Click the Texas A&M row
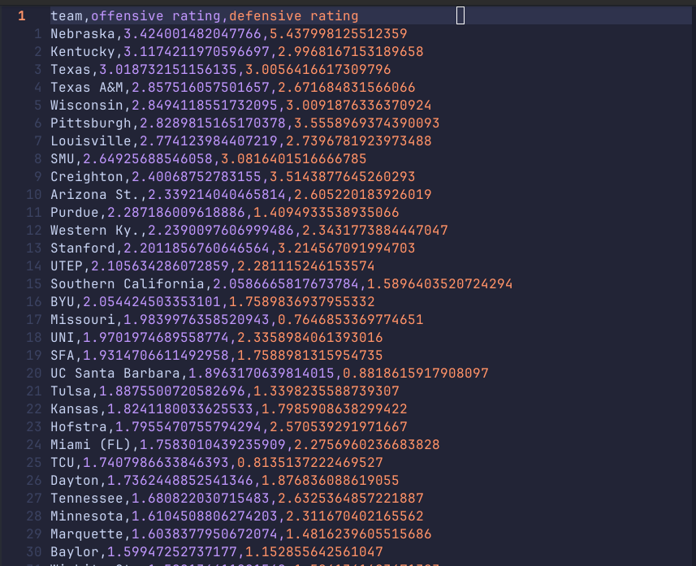This screenshot has height=566, width=696. tap(232, 88)
